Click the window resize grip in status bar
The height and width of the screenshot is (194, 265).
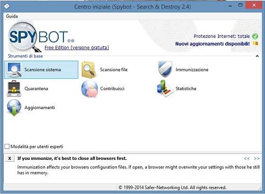tap(260, 188)
